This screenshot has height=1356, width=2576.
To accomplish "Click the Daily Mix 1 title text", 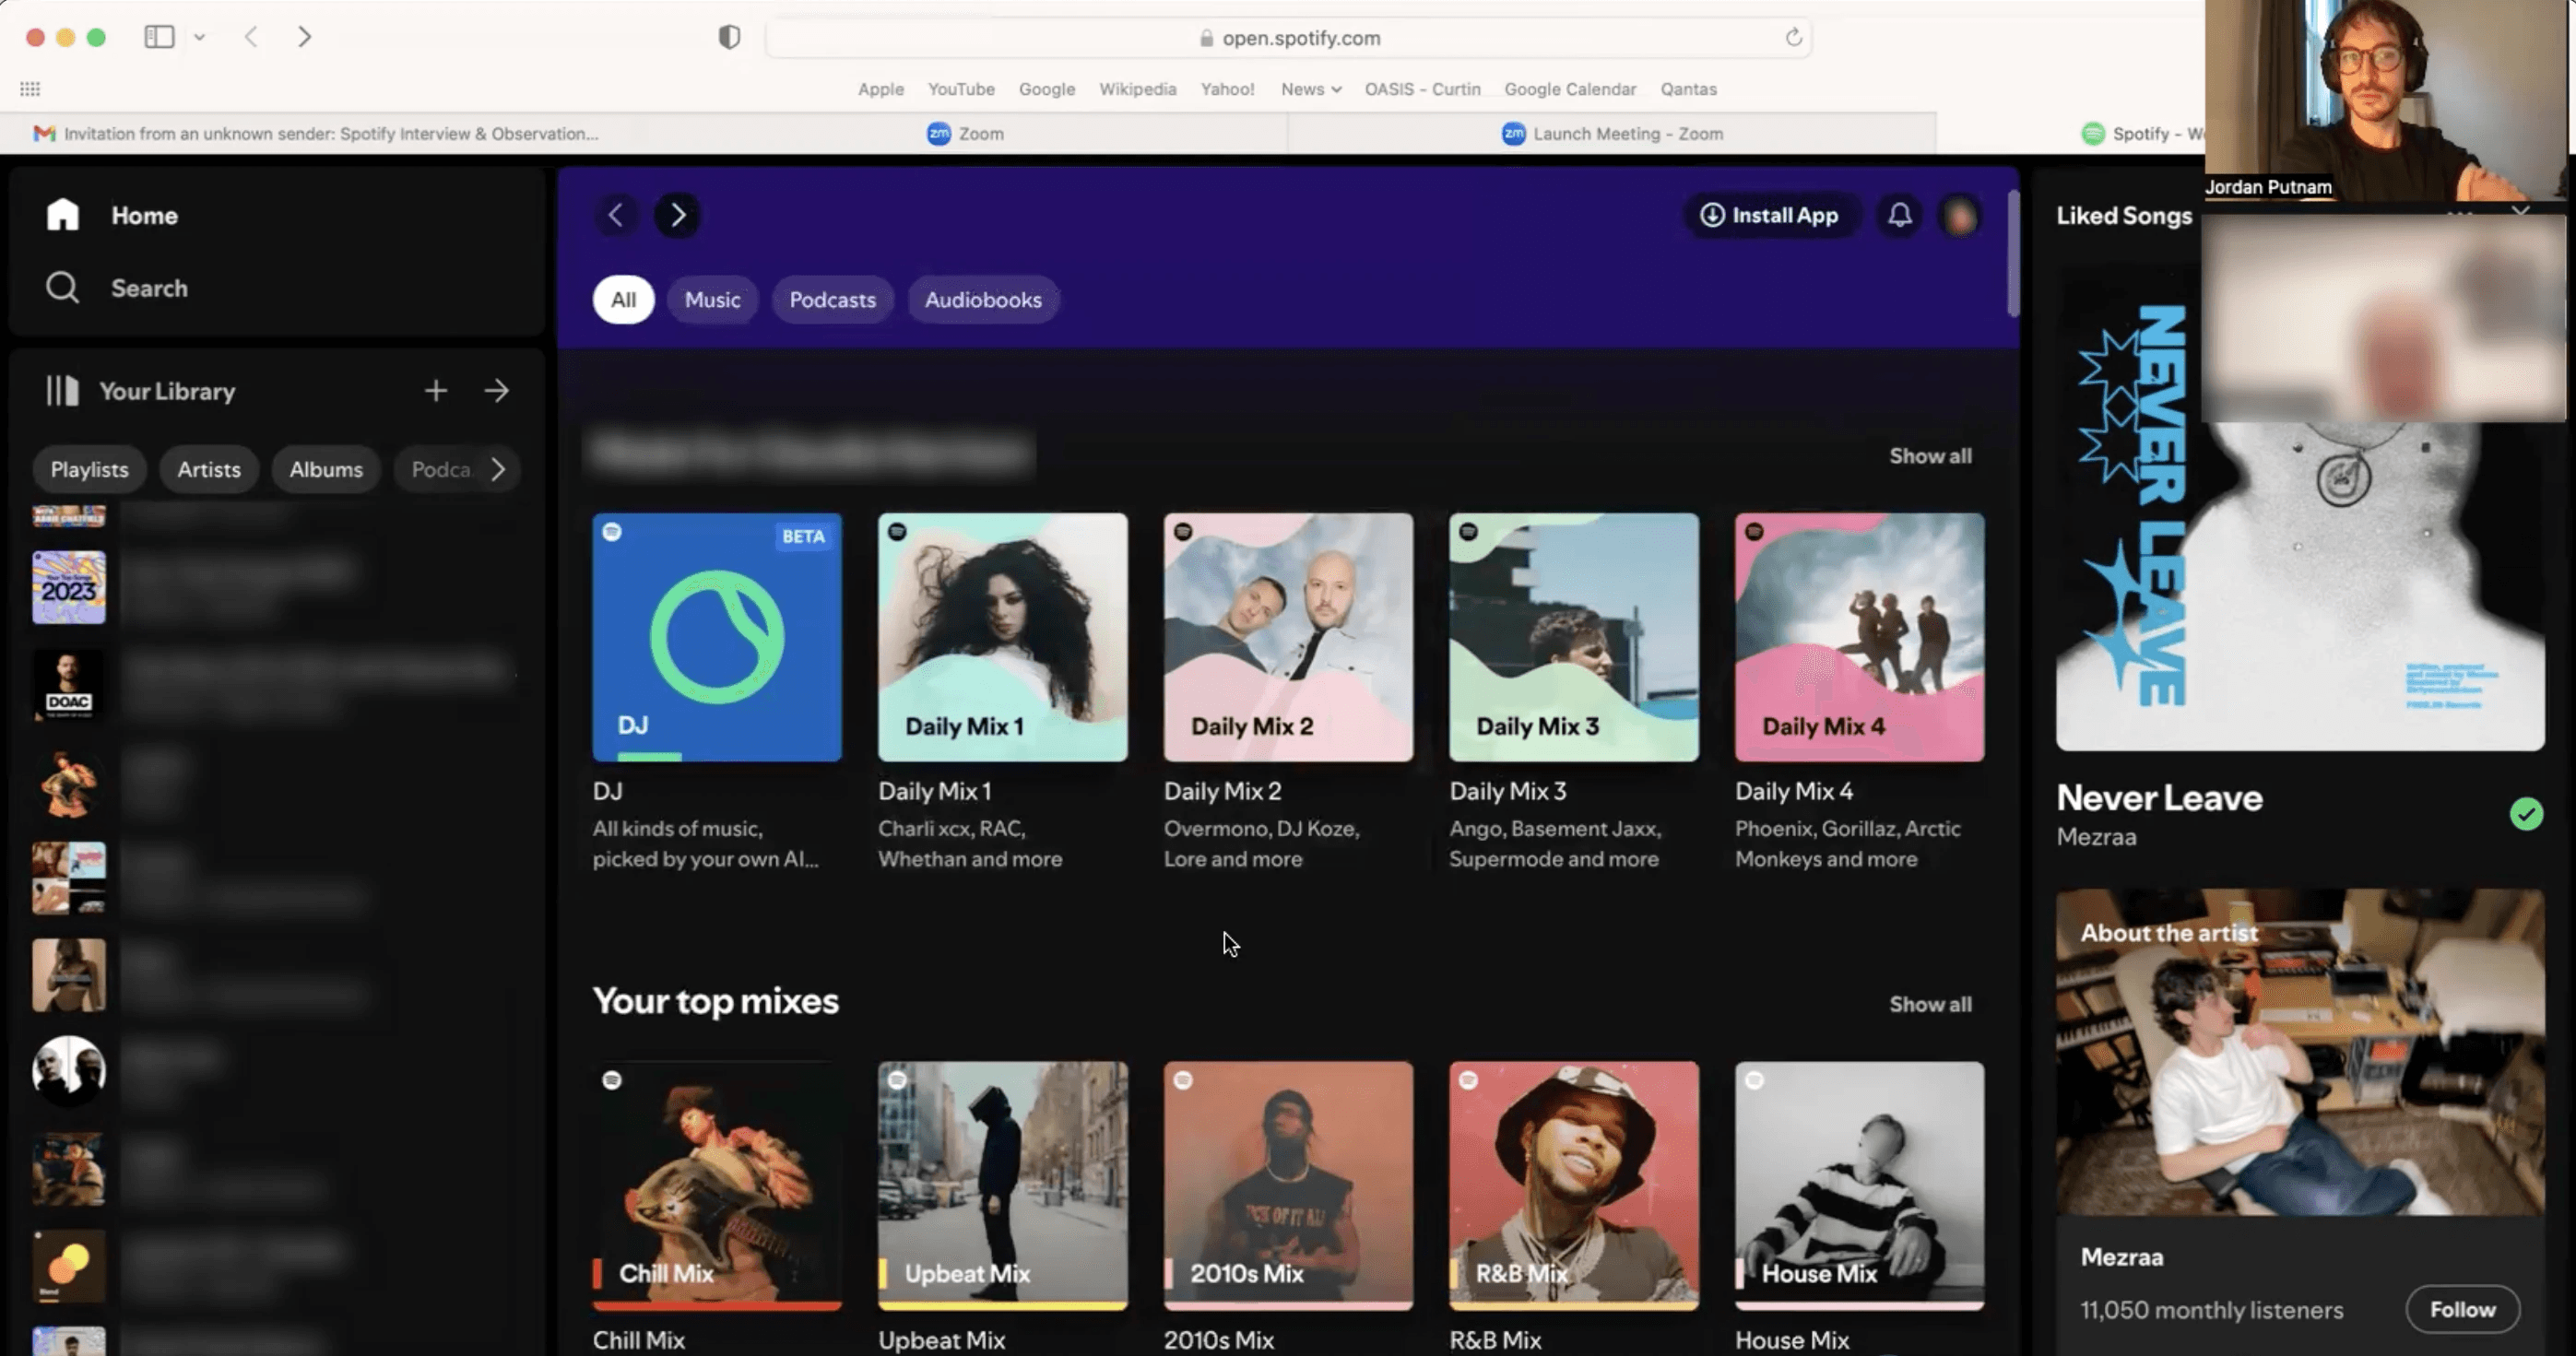I will pos(935,791).
